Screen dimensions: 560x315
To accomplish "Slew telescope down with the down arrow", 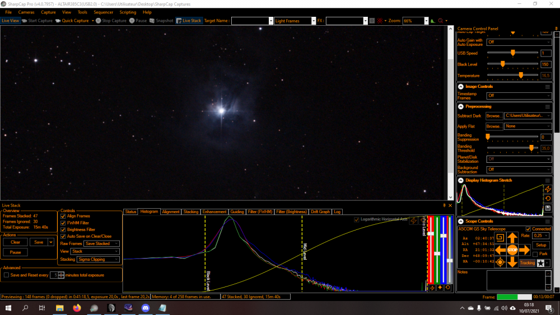I will tap(512, 262).
